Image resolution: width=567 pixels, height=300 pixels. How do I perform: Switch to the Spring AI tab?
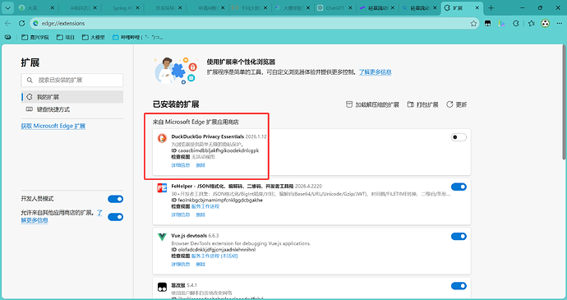122,8
